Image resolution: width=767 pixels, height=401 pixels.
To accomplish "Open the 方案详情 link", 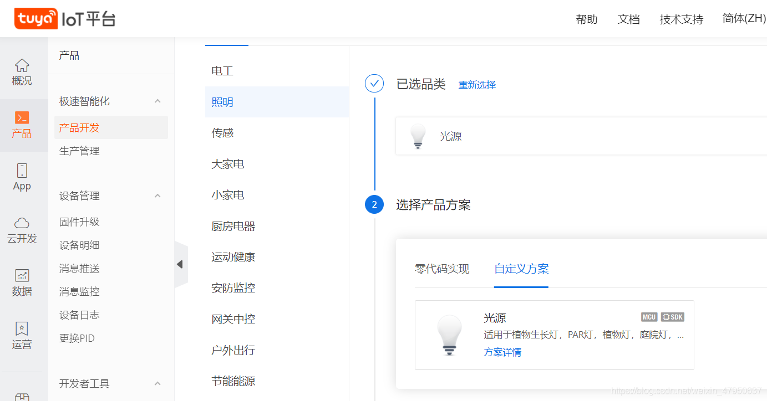I will click(x=502, y=352).
